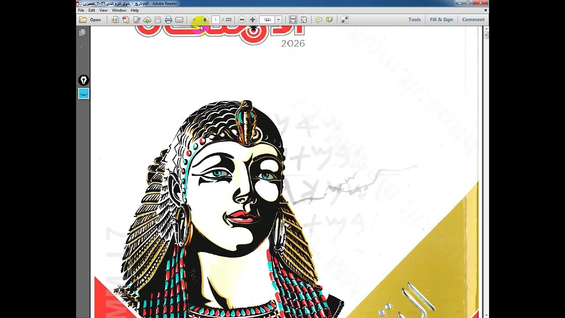Go to previous page arrow
The height and width of the screenshot is (318, 565).
pyautogui.click(x=194, y=20)
